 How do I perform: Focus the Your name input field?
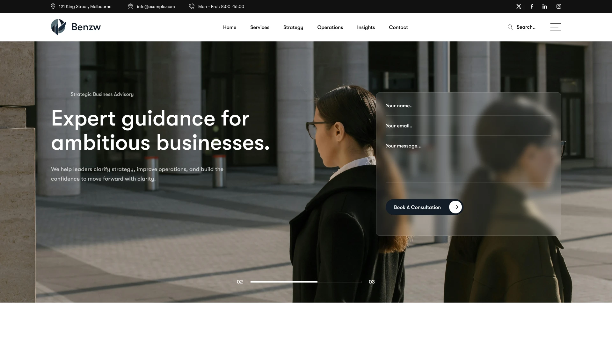(x=468, y=106)
